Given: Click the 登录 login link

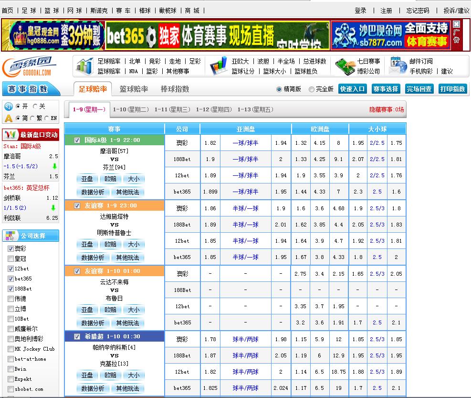Looking at the screenshot, I should (x=360, y=11).
